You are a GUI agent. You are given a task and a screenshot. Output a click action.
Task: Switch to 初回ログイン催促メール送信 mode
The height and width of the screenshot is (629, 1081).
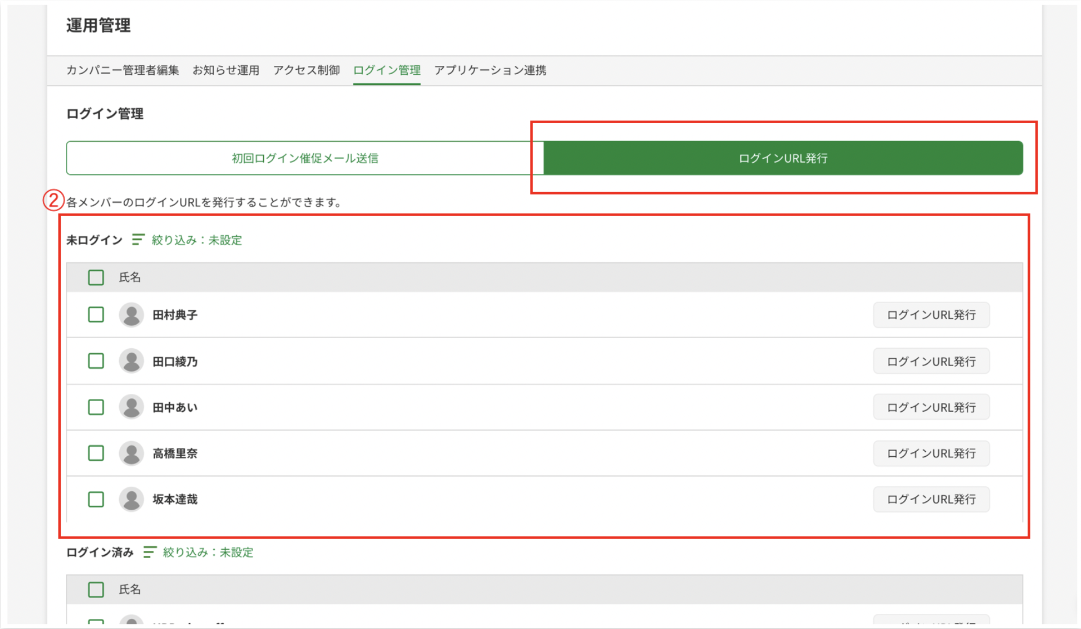click(305, 158)
